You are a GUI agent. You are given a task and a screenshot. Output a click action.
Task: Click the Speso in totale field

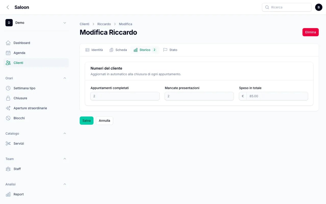coord(277,96)
